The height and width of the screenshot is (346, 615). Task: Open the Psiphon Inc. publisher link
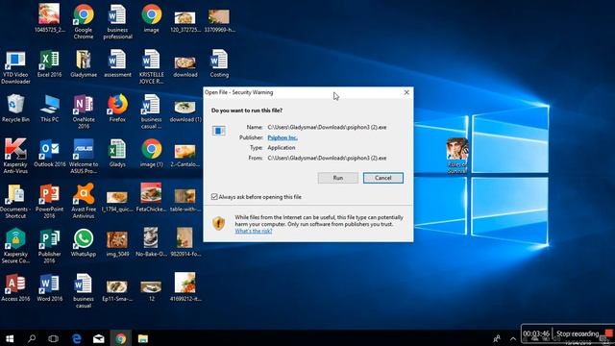pos(283,137)
